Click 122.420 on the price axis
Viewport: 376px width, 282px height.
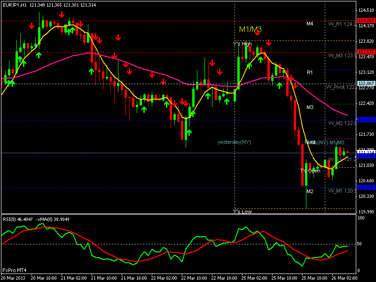pos(366,103)
